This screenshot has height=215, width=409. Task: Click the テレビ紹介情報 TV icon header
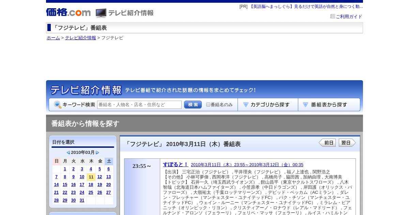(x=125, y=13)
